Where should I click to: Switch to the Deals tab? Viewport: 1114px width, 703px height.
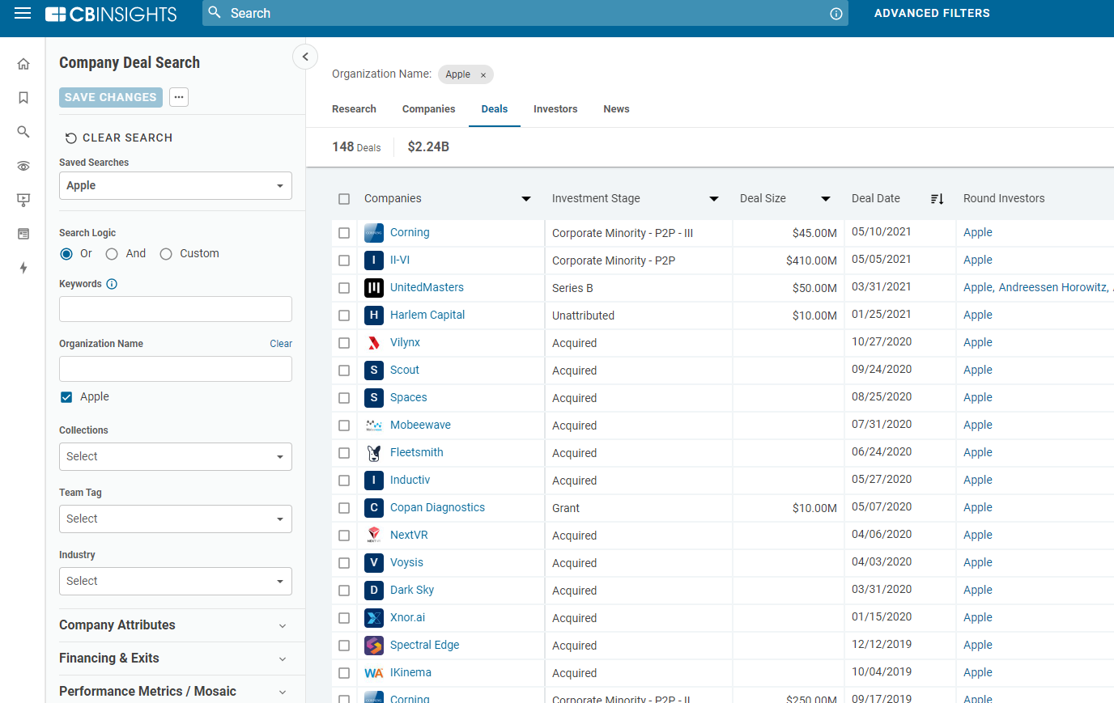tap(495, 109)
